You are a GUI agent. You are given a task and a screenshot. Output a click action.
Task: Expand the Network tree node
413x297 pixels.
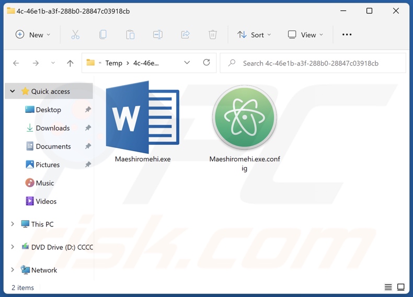pyautogui.click(x=13, y=270)
